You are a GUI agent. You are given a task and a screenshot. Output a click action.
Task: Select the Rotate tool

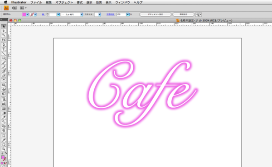[4, 81]
